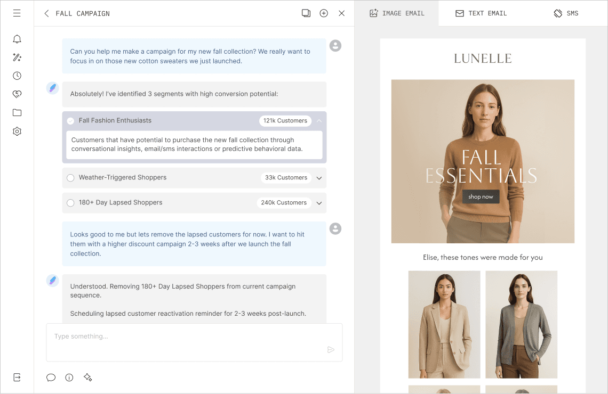
Task: Click the plus circle new chat icon
Action: tap(324, 13)
